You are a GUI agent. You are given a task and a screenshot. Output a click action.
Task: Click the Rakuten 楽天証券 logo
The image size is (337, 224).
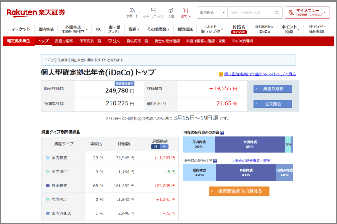36,12
